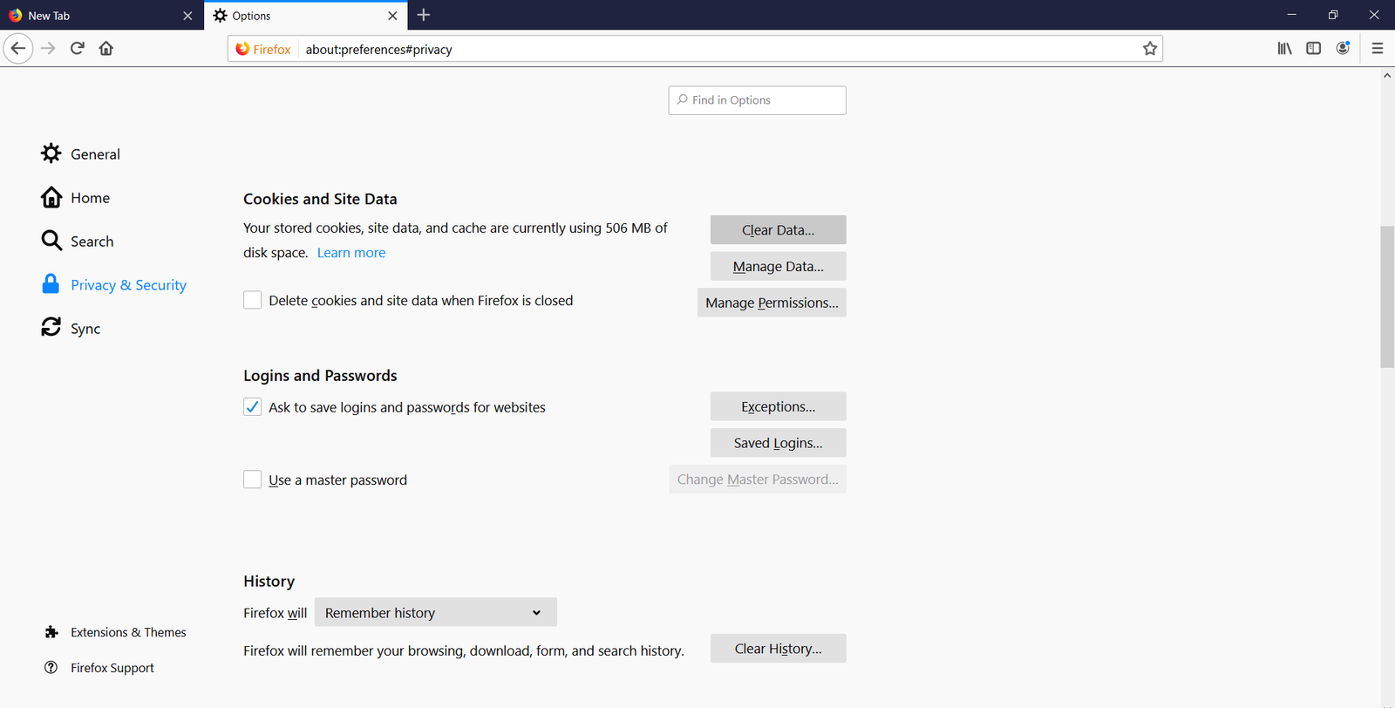Image resolution: width=1395 pixels, height=708 pixels.
Task: Toggle the sidebars icon
Action: 1313,49
